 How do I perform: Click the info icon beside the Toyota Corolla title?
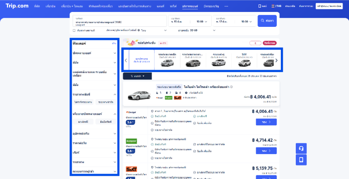point(232,87)
